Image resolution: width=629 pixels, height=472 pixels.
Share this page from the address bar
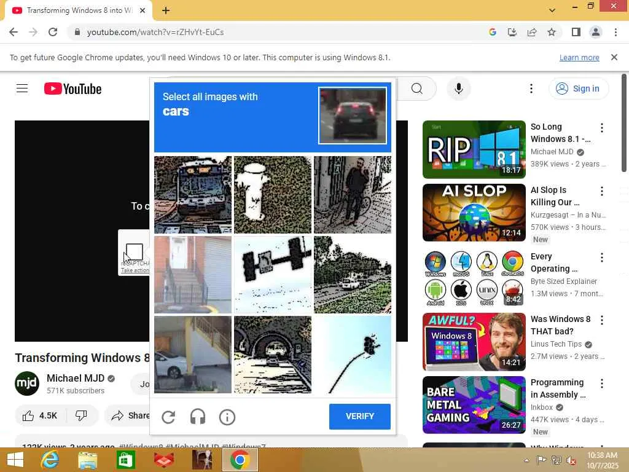point(532,32)
